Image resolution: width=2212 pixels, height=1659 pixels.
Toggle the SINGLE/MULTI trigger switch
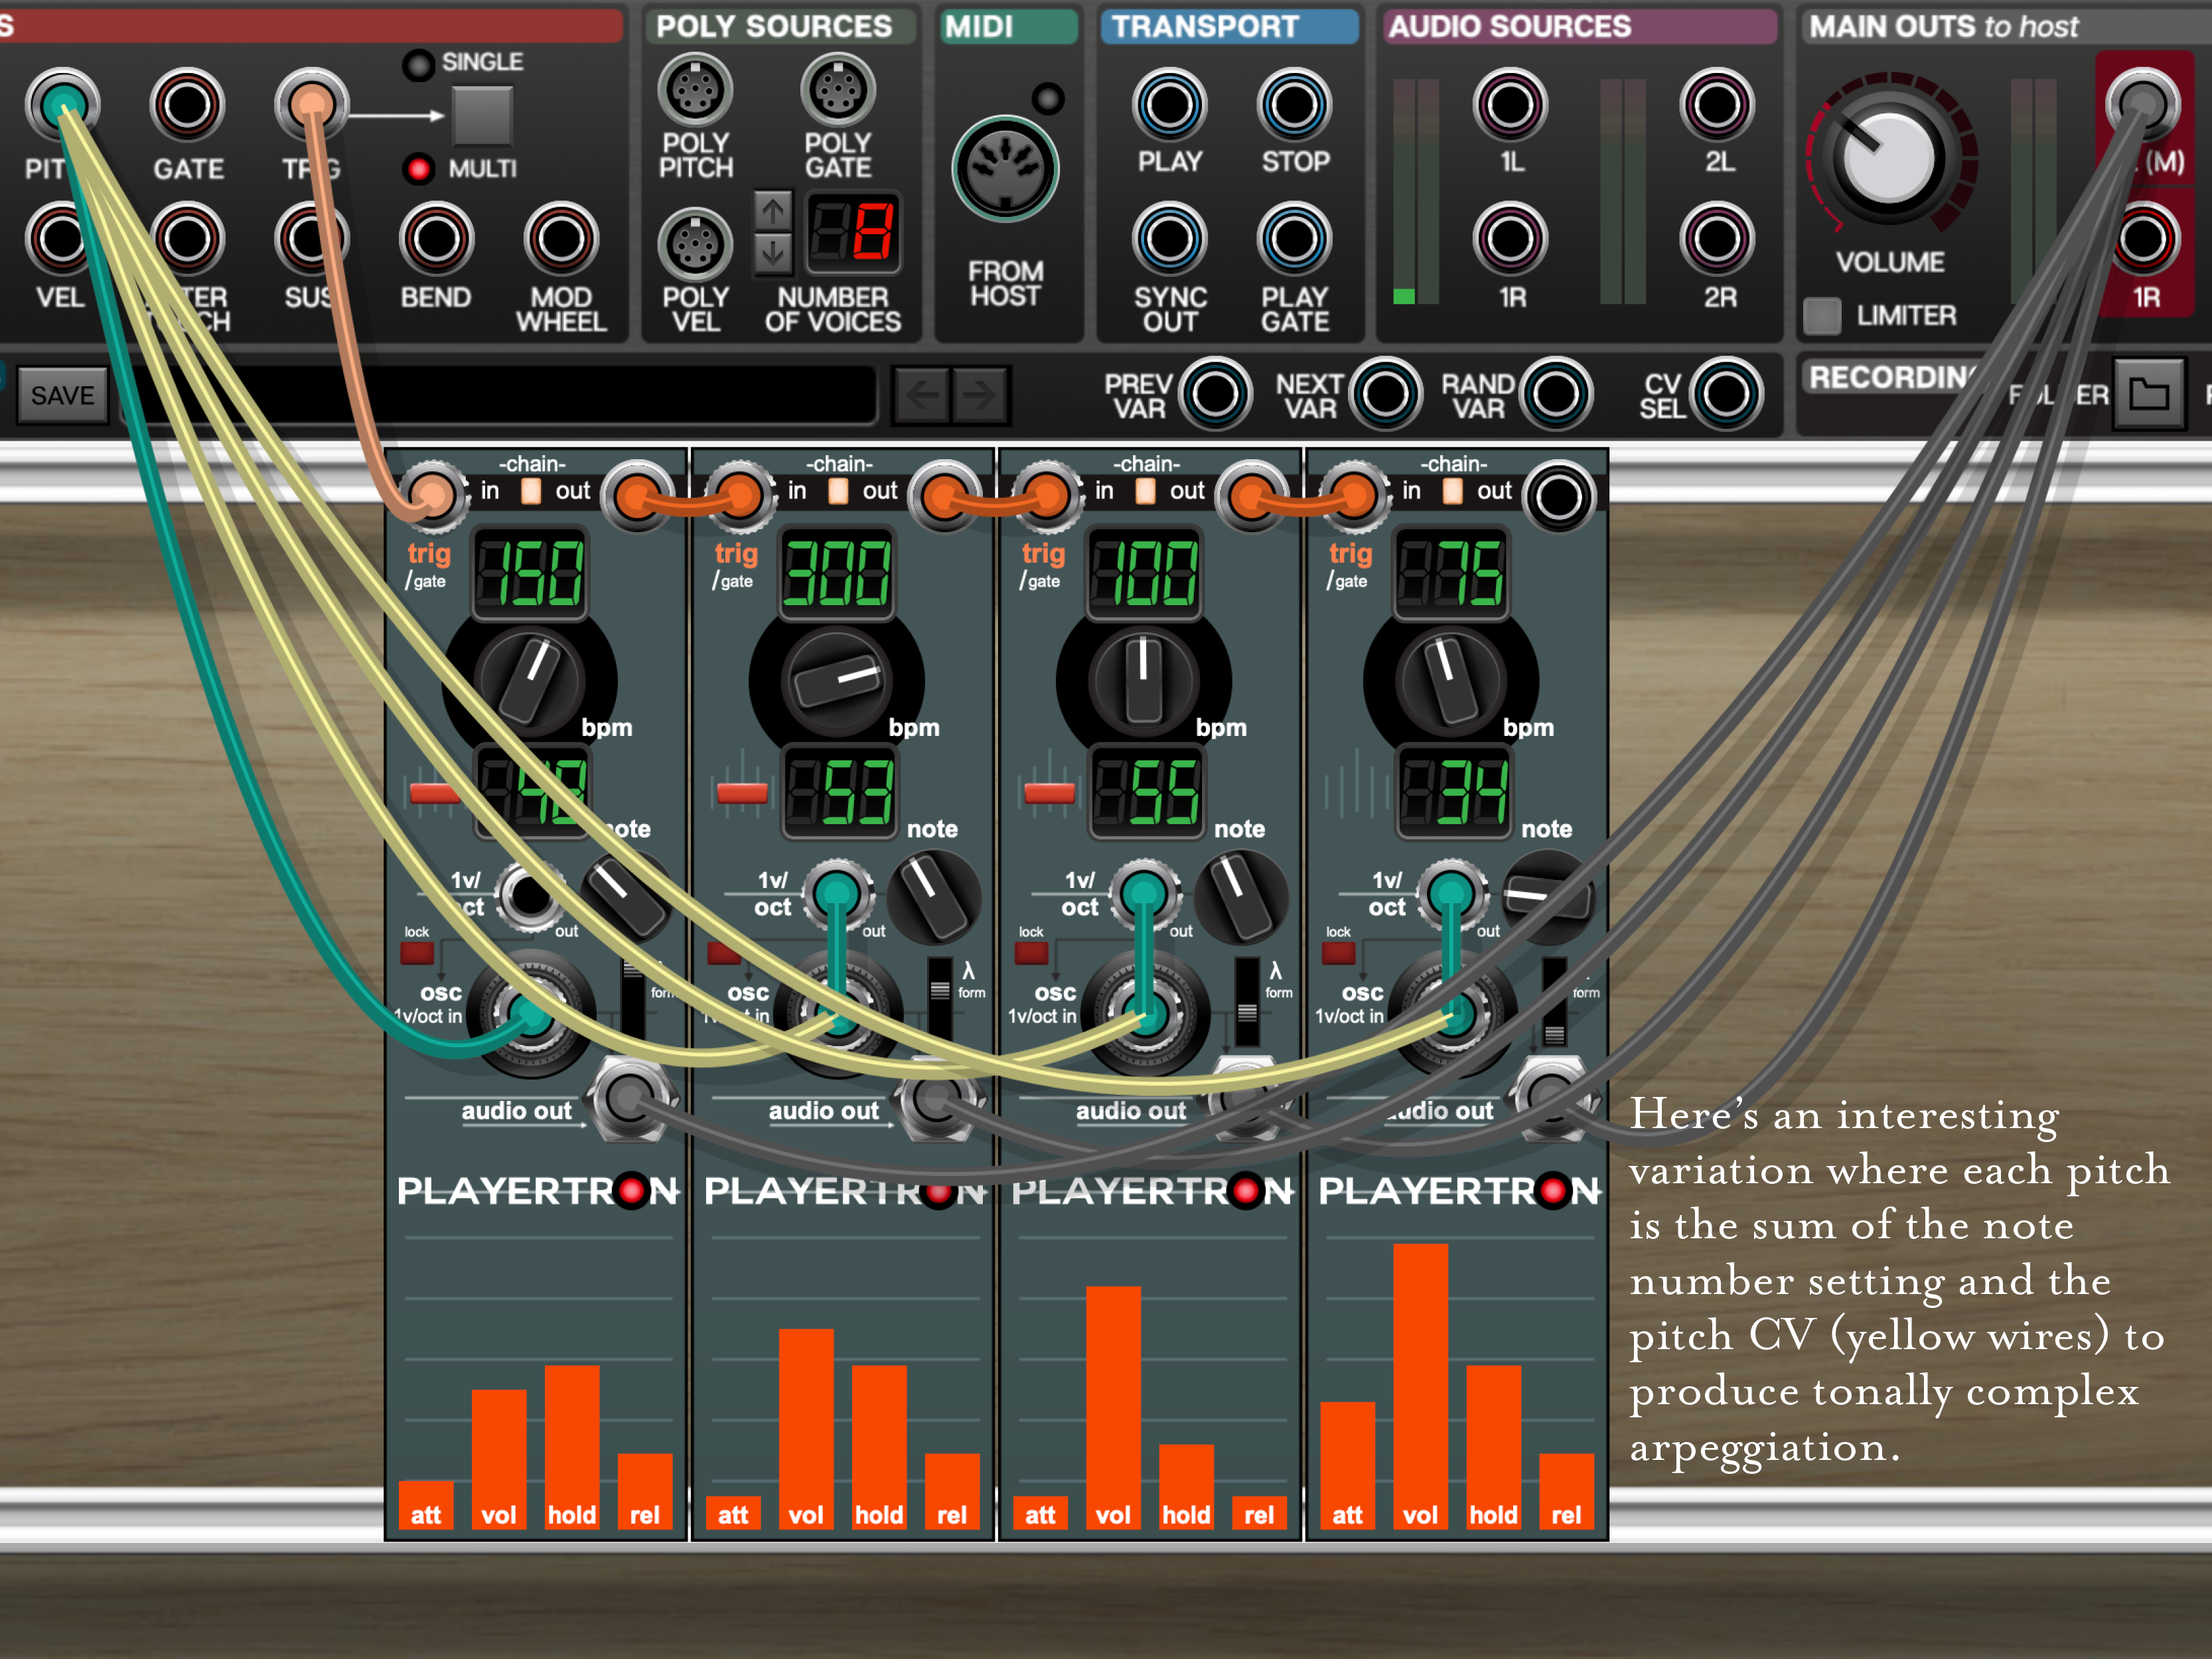point(482,116)
